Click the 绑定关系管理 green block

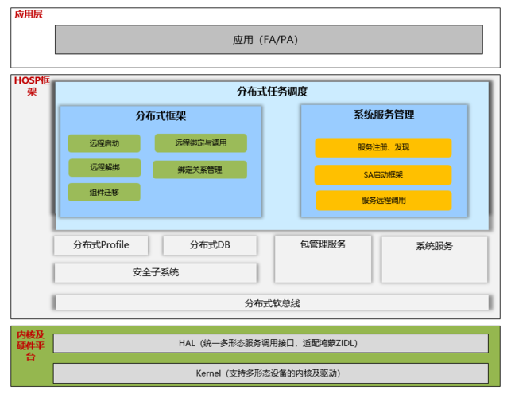click(199, 170)
